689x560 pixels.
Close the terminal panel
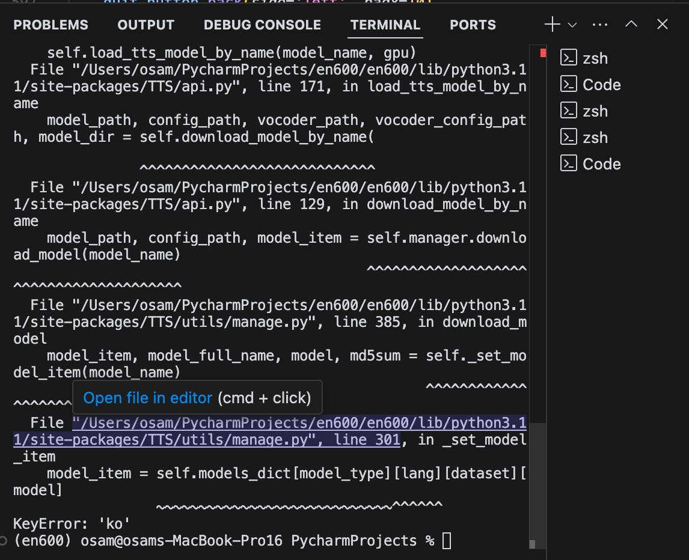(x=663, y=24)
